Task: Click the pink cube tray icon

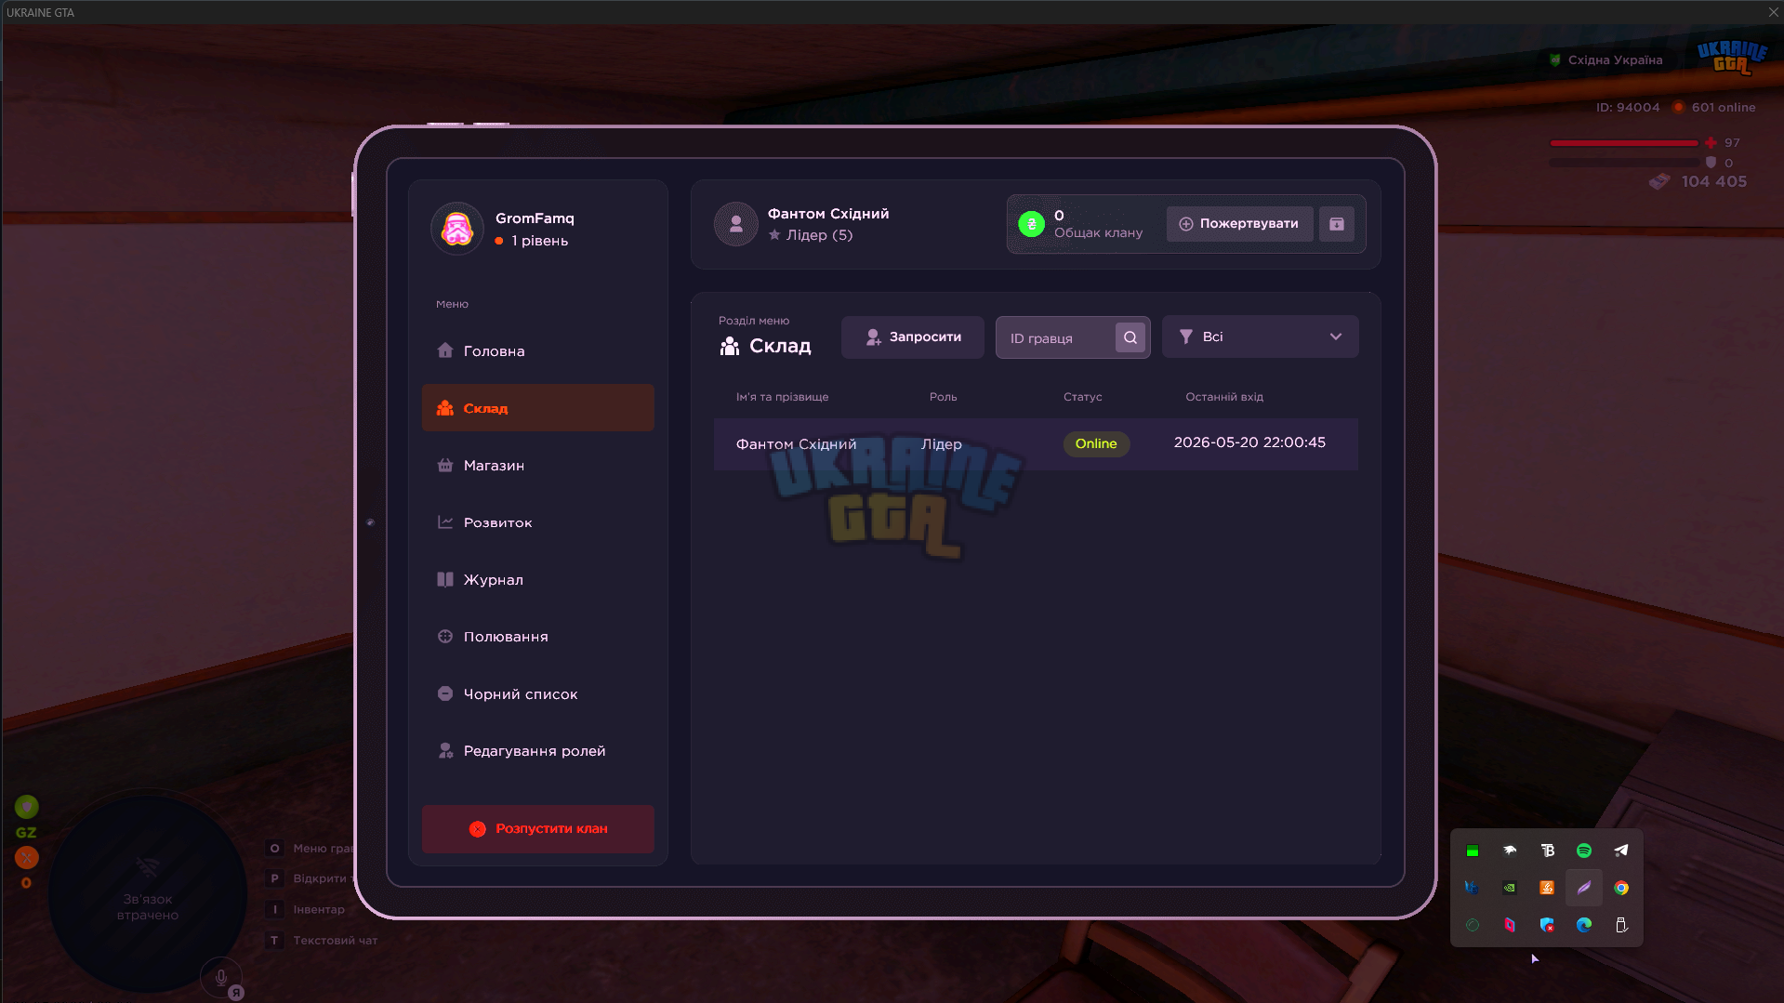Action: [1510, 925]
